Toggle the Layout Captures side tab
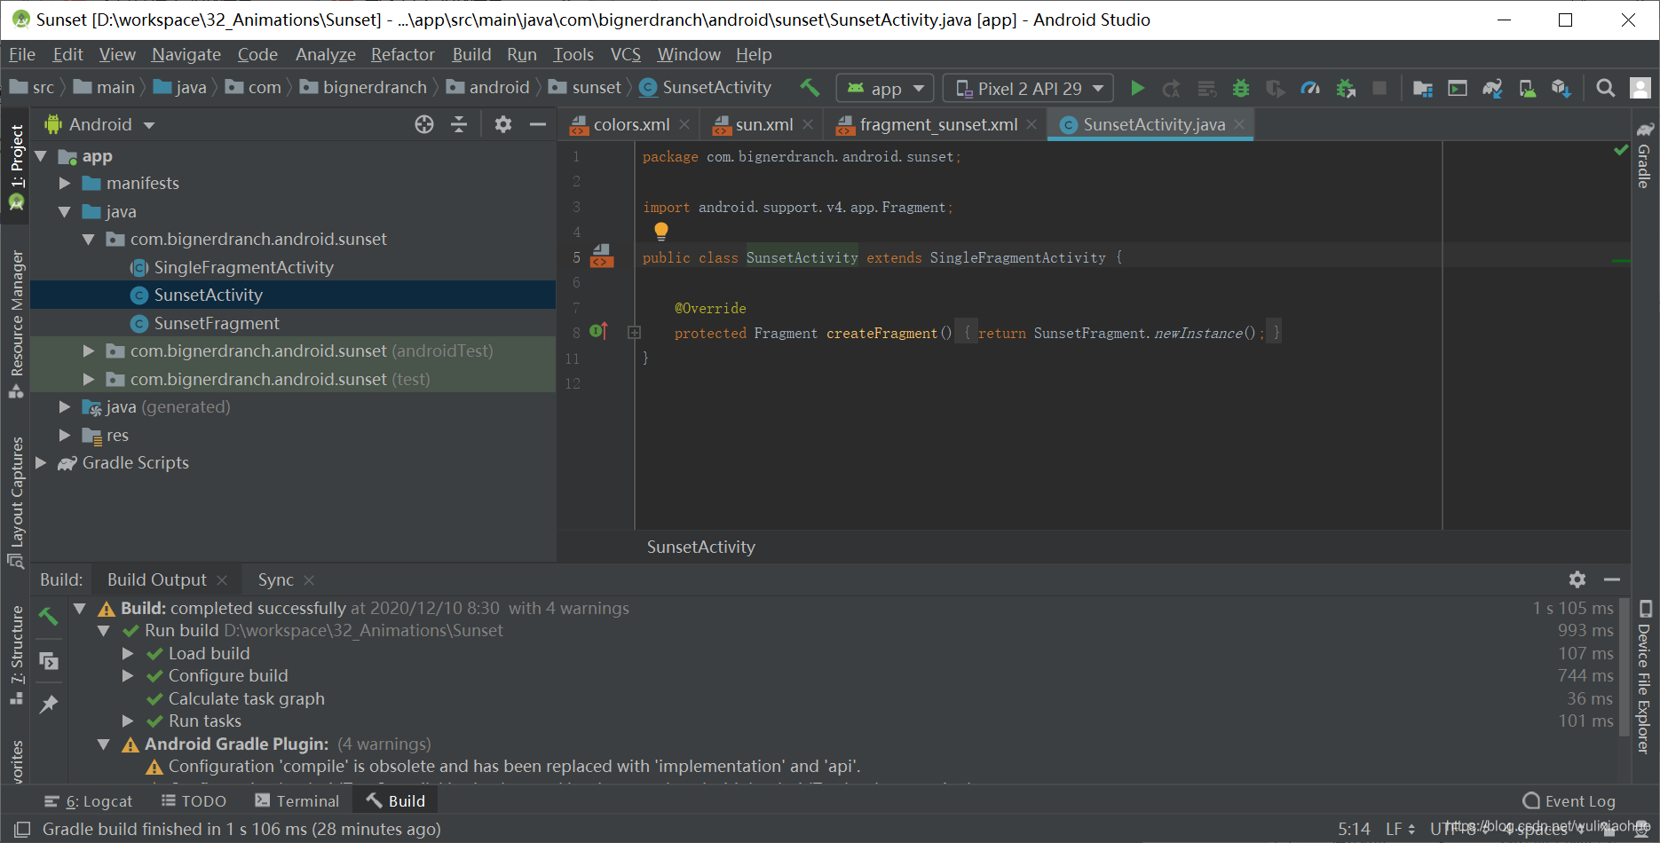Screen dimensions: 1660x843 click(x=16, y=502)
